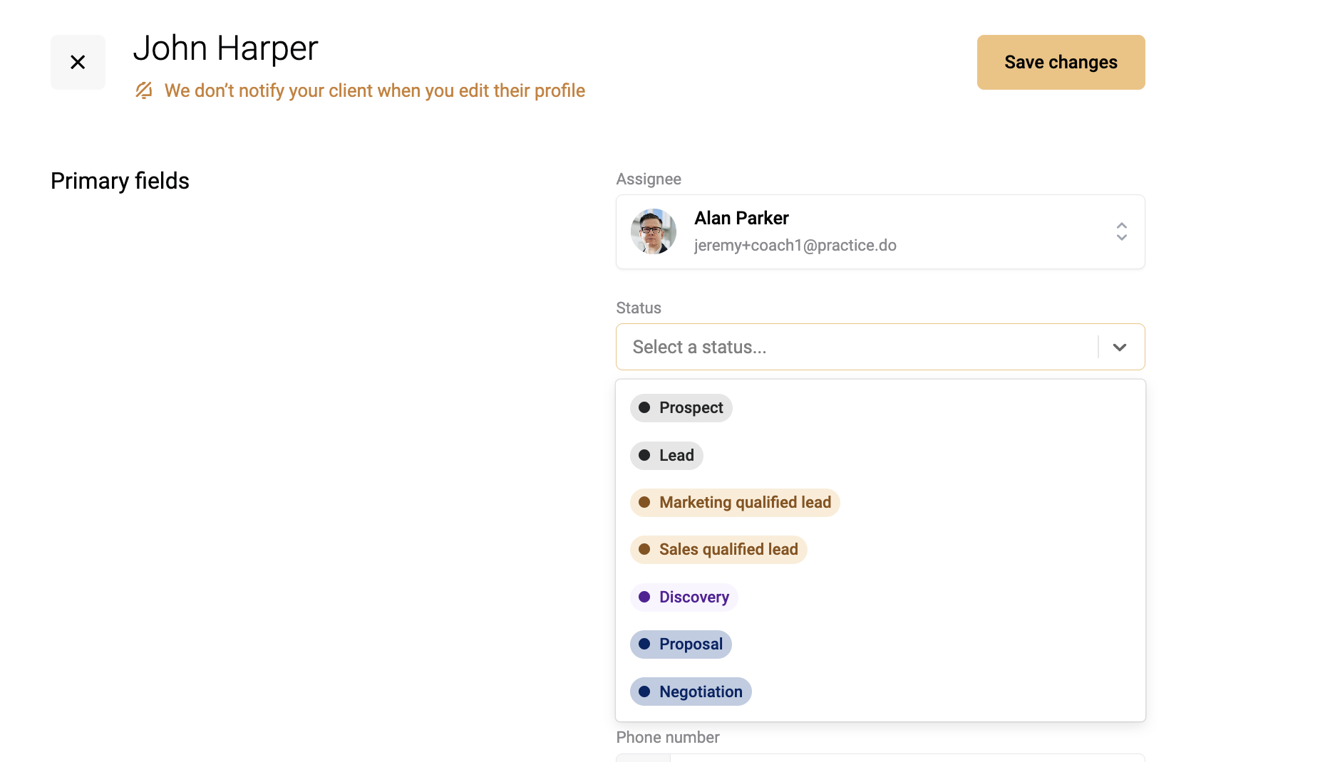This screenshot has width=1330, height=762.
Task: Collapse the Status dropdown chevron
Action: (x=1120, y=347)
